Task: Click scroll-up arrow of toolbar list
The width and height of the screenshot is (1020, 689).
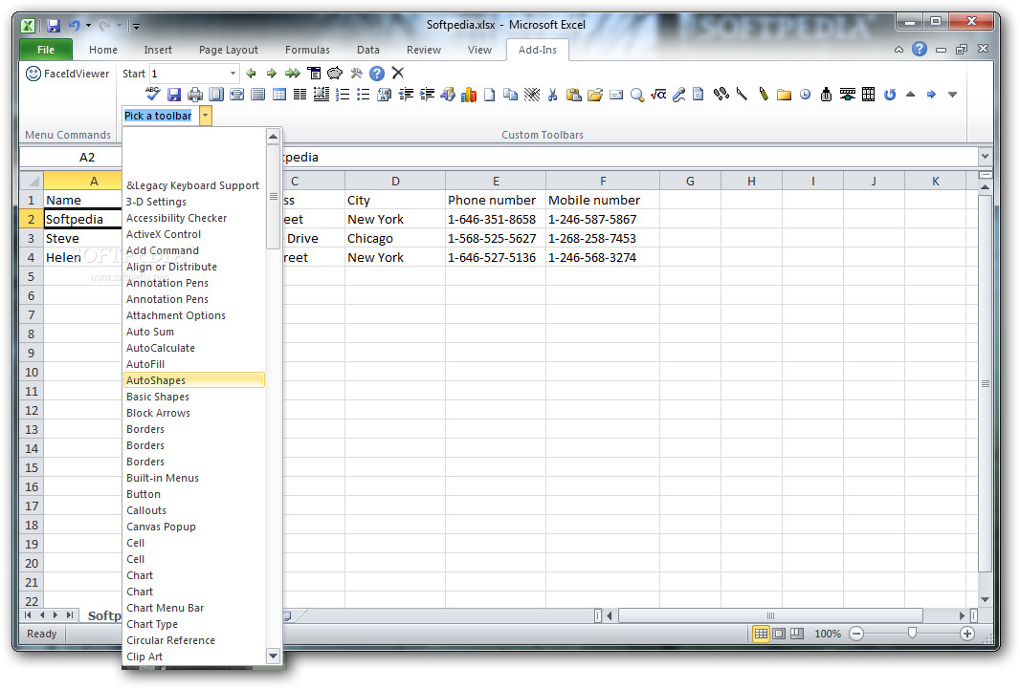Action: 274,137
